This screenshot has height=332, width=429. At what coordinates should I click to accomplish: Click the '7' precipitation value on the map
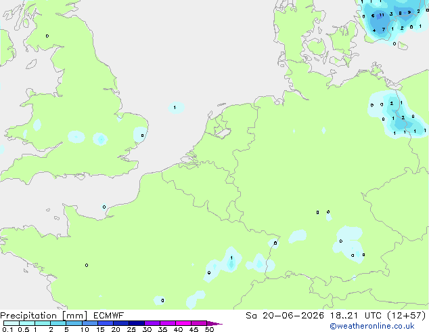384,29
